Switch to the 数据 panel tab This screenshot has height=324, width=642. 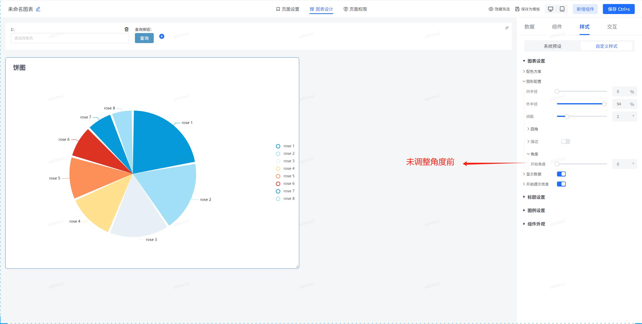click(x=529, y=27)
